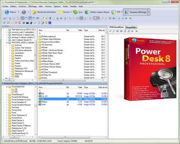This screenshot has width=180, height=144.
Task: Open the Fichier menu
Action: tap(5, 6)
